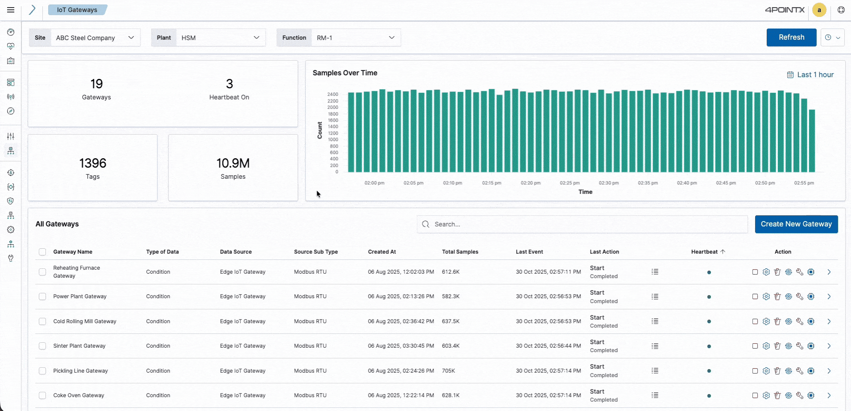This screenshot has width=851, height=411.
Task: Select the header checkbox to select all gateways
Action: pos(42,252)
